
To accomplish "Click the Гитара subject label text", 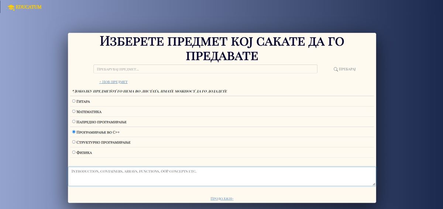I will [83, 101].
